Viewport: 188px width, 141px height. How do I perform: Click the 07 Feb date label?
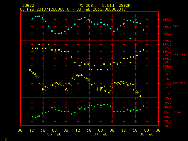(100, 134)
